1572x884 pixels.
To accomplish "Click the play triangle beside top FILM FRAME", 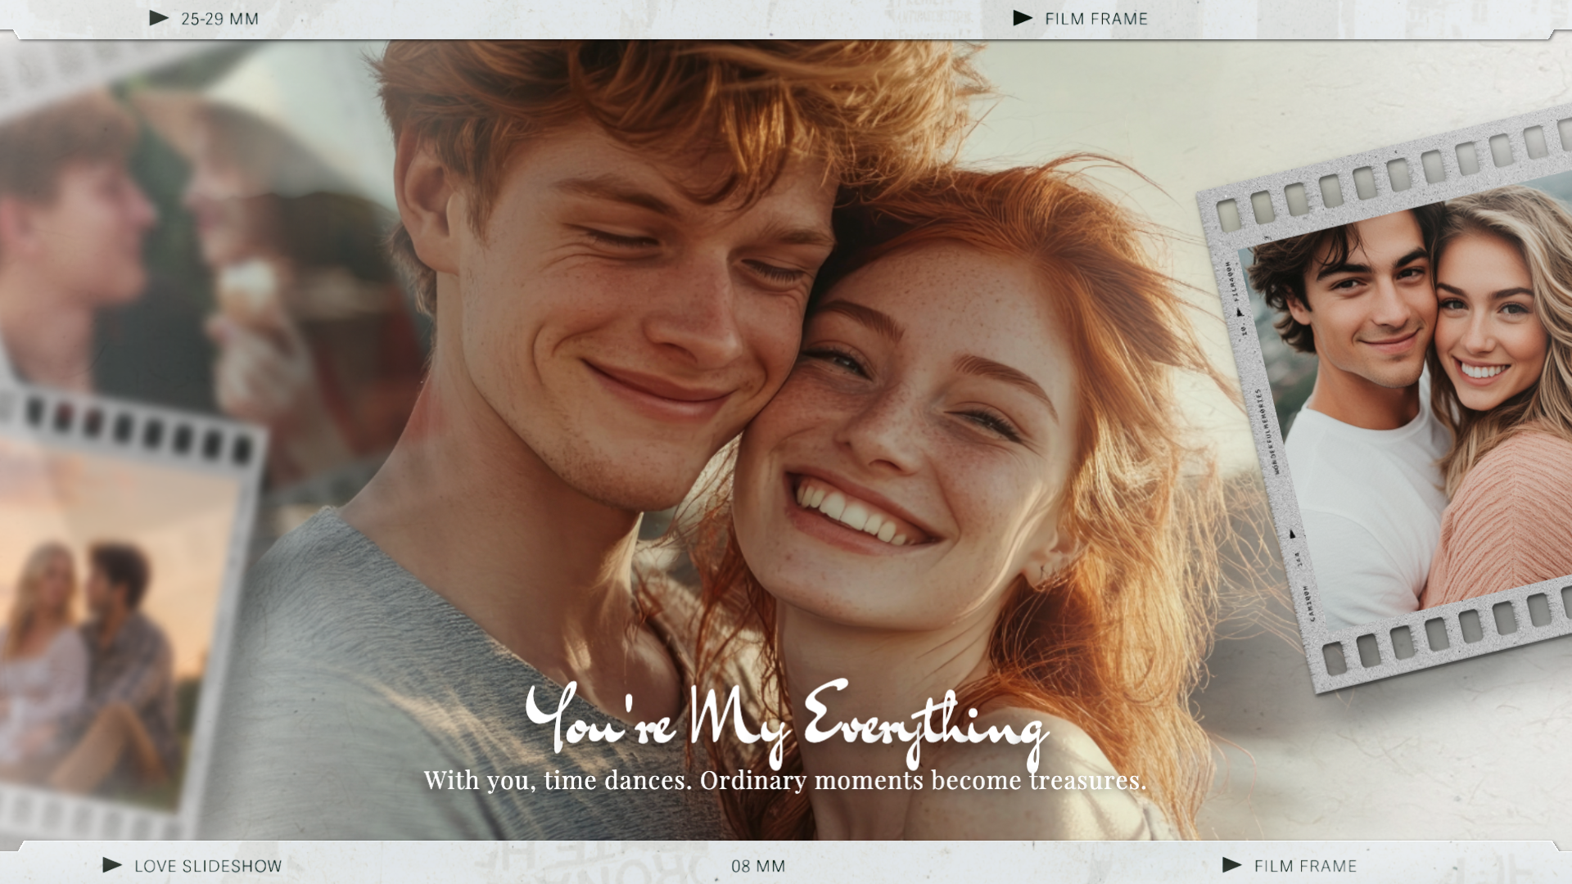I will 1023,18.
